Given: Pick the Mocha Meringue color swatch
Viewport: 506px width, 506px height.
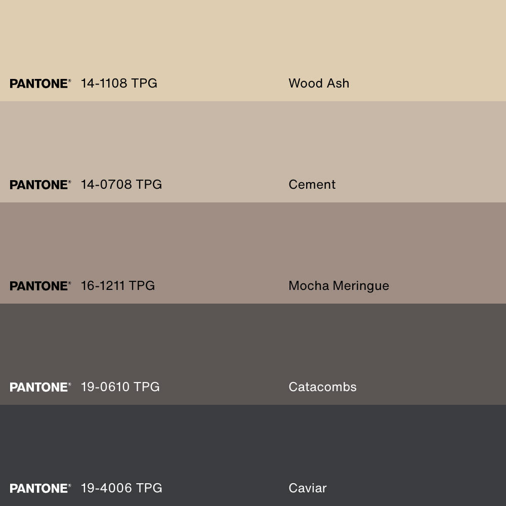Looking at the screenshot, I should (253, 243).
